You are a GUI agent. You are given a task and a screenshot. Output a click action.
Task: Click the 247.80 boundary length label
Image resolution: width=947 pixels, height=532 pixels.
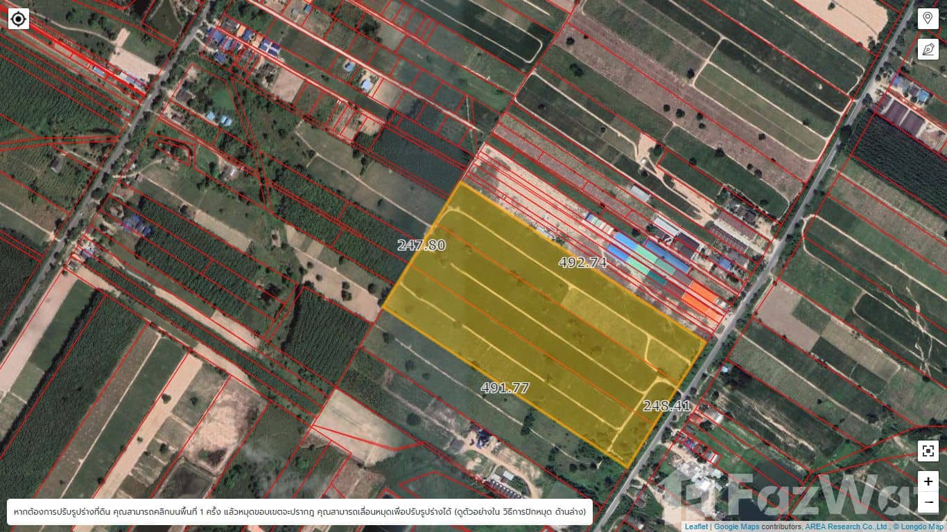[x=421, y=245]
